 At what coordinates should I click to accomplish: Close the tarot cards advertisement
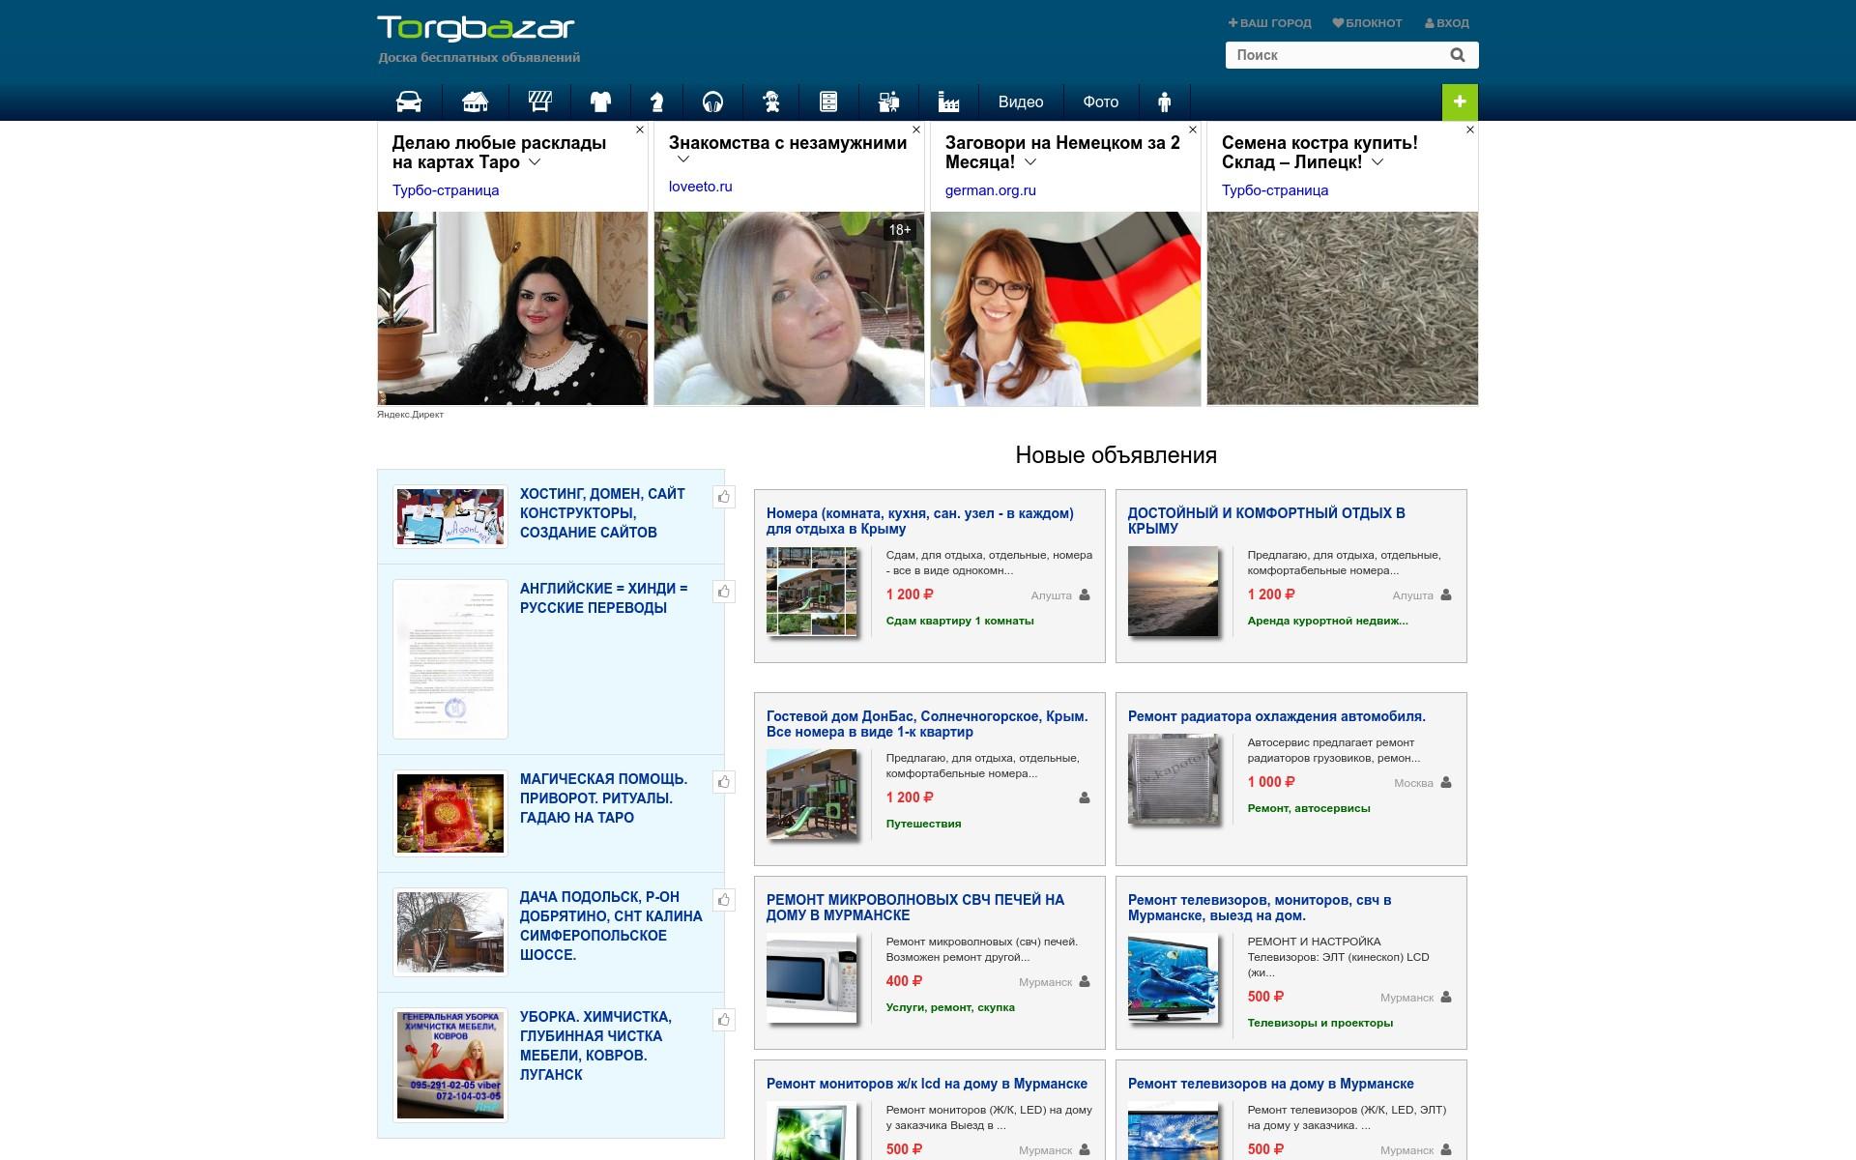[x=640, y=130]
